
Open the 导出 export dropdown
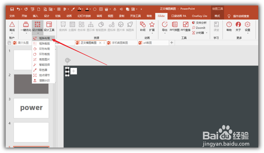[x=164, y=27]
